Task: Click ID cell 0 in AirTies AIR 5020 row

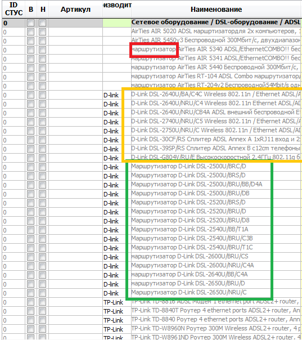Action: coord(13,32)
